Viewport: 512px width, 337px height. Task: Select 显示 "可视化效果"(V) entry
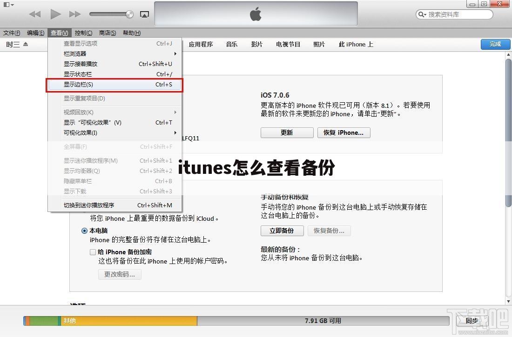click(x=115, y=123)
